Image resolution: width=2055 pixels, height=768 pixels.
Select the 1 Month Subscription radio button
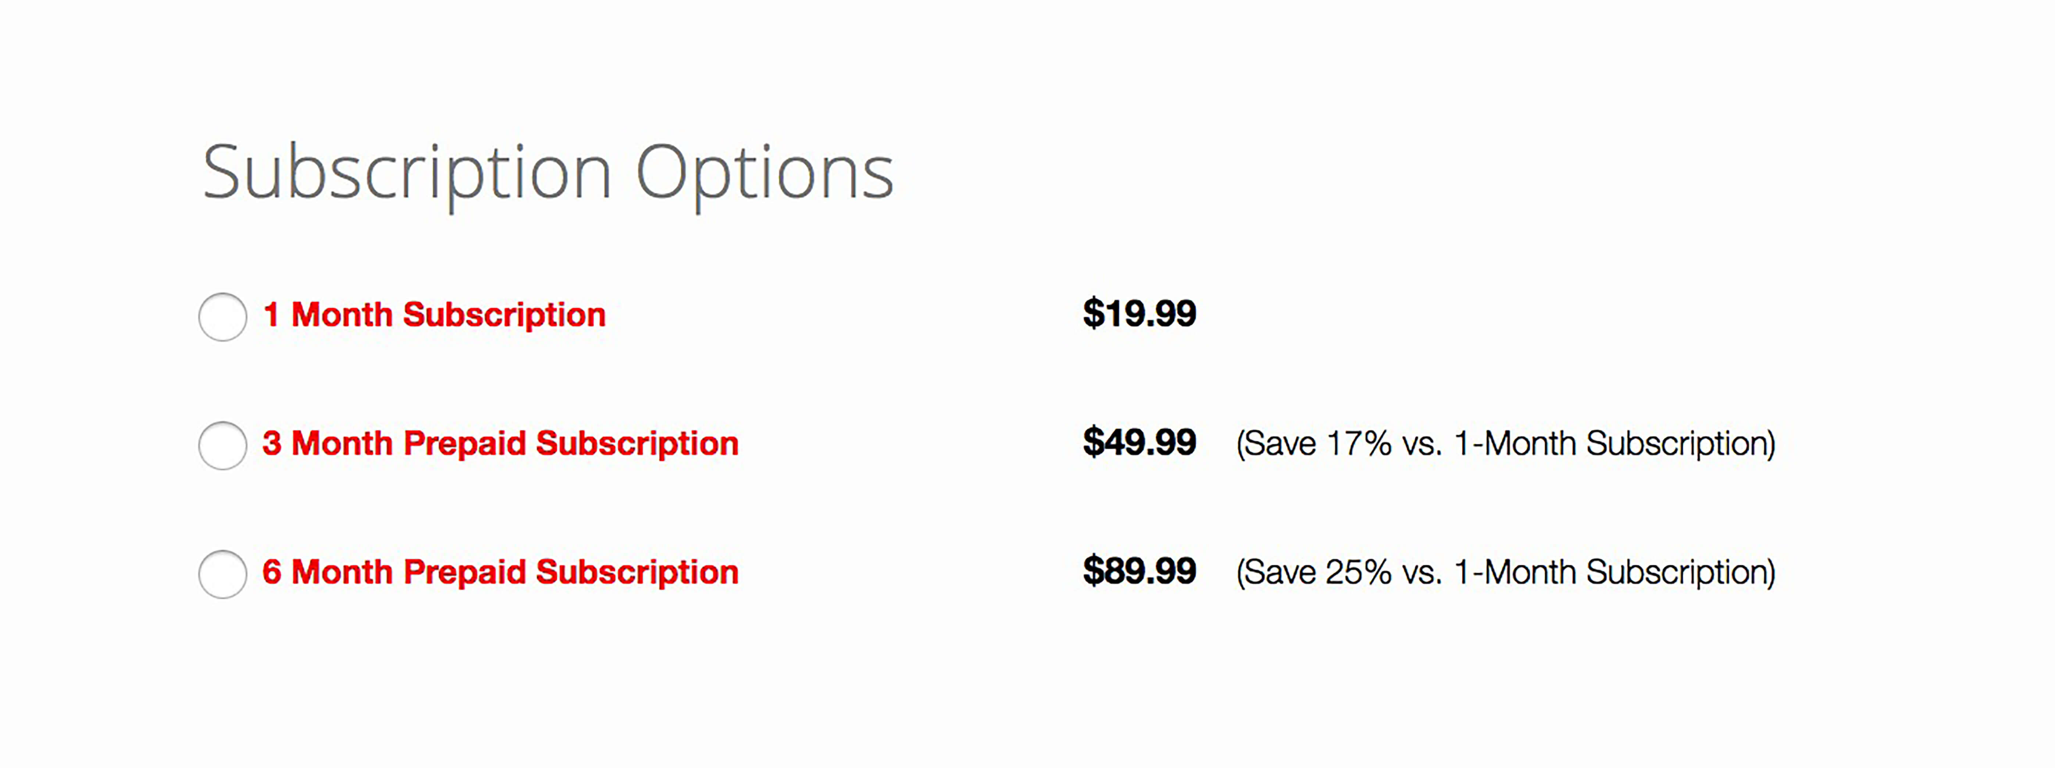(222, 317)
